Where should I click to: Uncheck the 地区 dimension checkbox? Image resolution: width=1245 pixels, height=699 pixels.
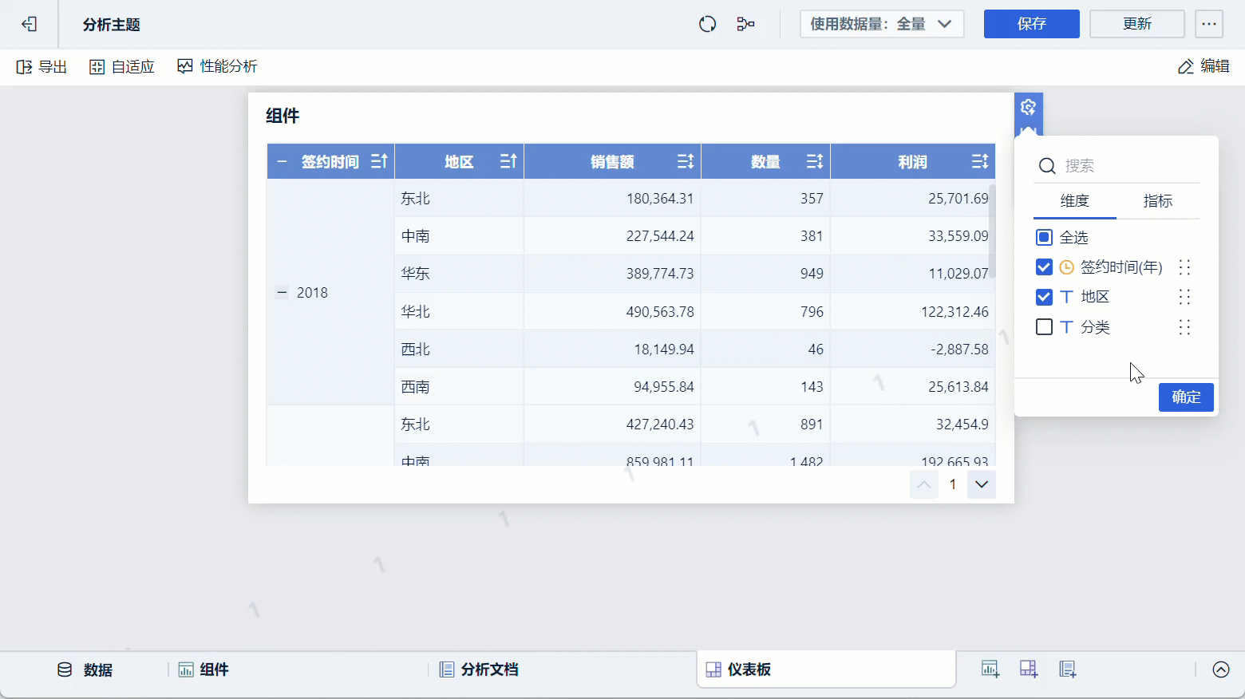click(x=1044, y=297)
